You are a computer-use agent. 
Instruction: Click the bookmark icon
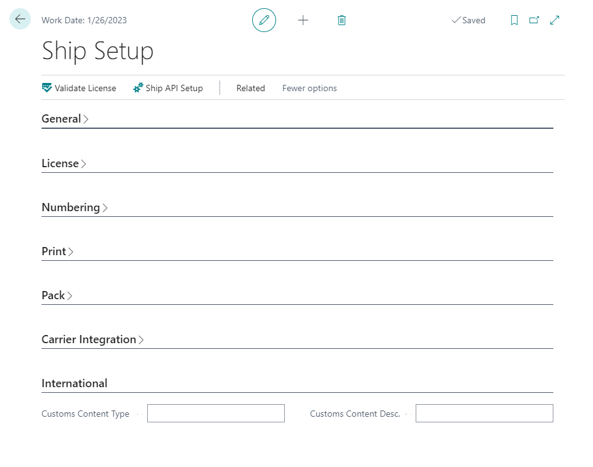coord(514,20)
